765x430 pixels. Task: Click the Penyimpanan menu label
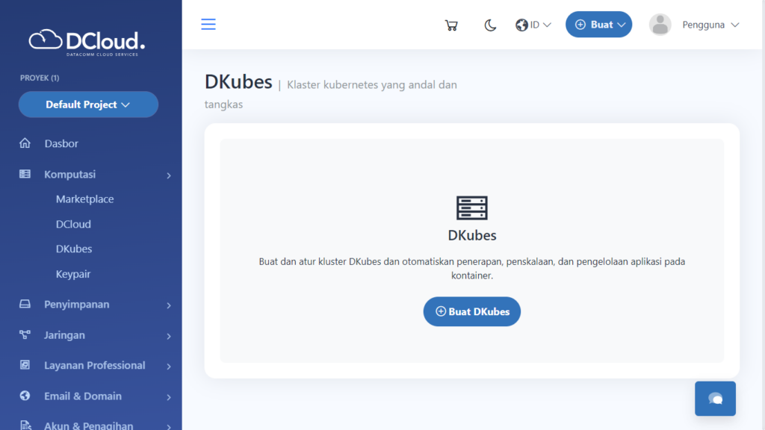point(77,305)
